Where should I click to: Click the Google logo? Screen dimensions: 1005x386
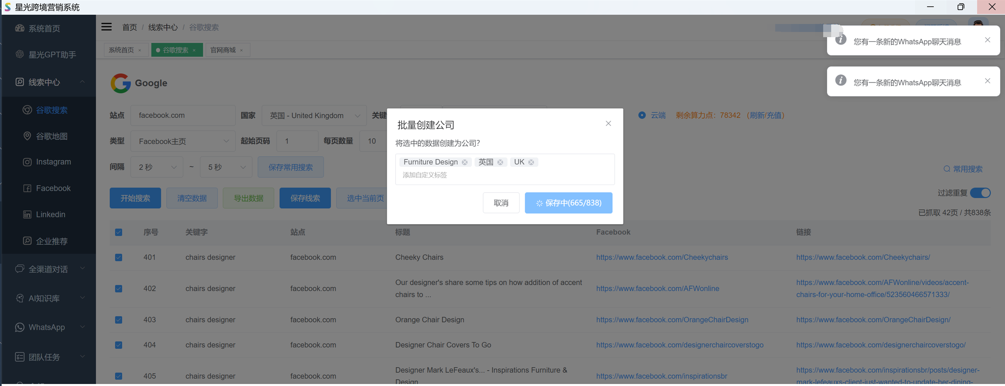pos(120,83)
